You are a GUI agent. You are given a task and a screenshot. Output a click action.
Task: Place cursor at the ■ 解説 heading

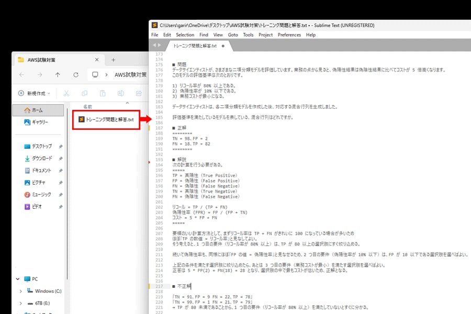coord(180,160)
